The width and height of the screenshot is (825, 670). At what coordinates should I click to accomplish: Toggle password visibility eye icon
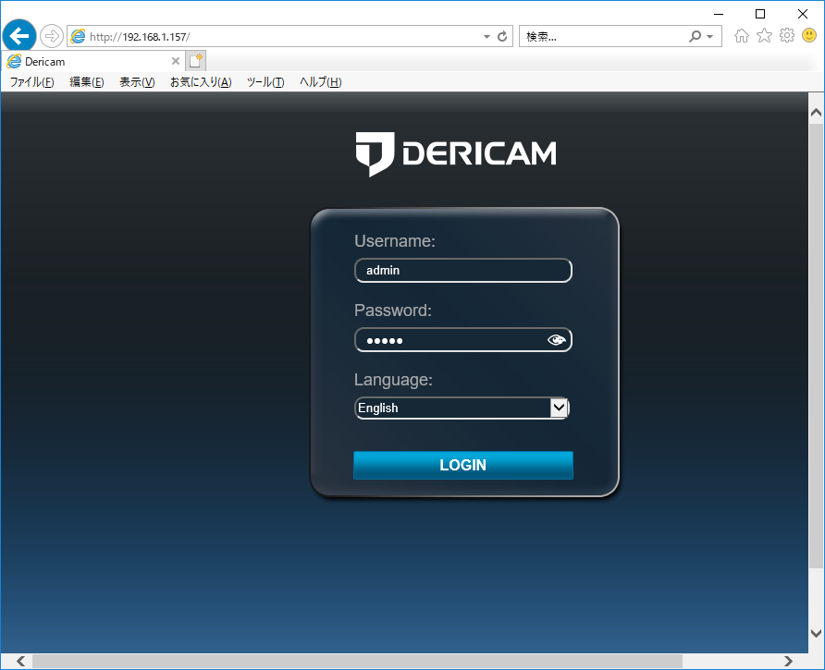(x=556, y=340)
